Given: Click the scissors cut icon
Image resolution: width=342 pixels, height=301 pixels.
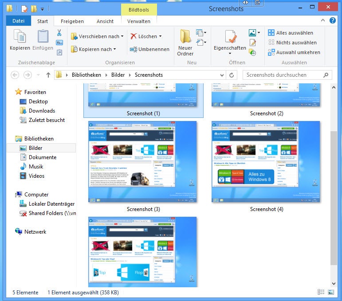Looking at the screenshot, I should [59, 33].
